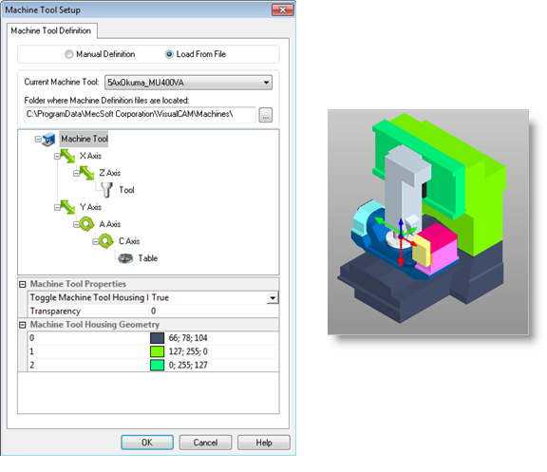Screen dimensions: 547x472
Task: Click the color value 66; 78; 104
Action: (x=188, y=338)
